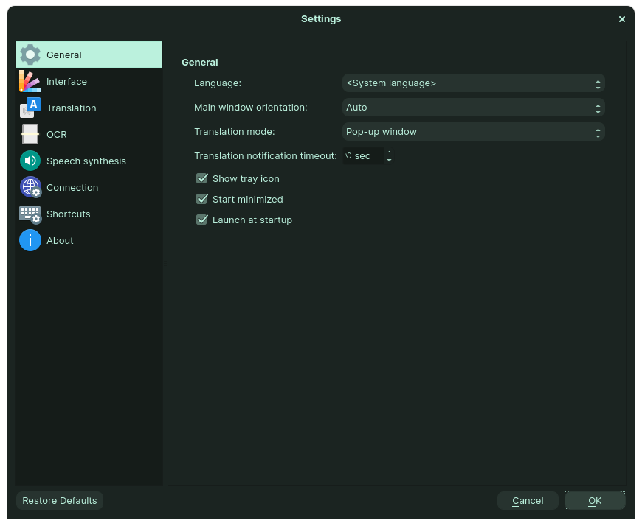Image resolution: width=642 pixels, height=526 pixels.
Task: Disable the Show tray icon checkbox
Action: click(x=201, y=178)
